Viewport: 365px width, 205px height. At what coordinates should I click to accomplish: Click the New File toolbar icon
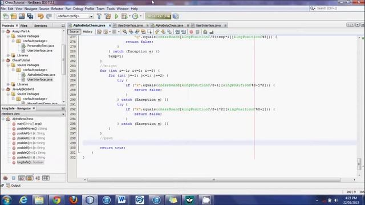(x=6, y=17)
